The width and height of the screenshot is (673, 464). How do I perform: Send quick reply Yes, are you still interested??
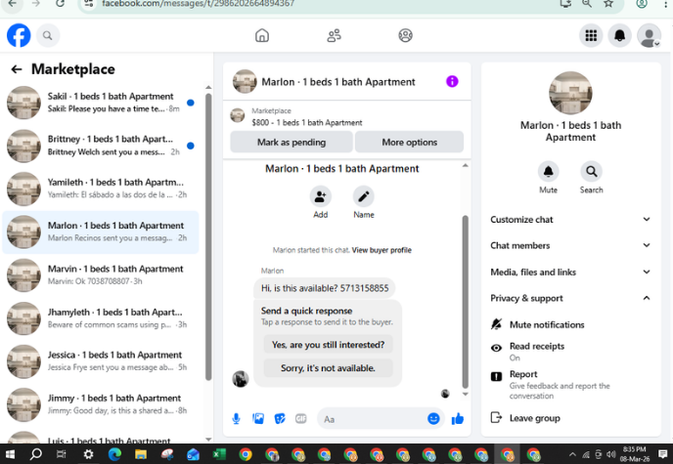point(329,345)
